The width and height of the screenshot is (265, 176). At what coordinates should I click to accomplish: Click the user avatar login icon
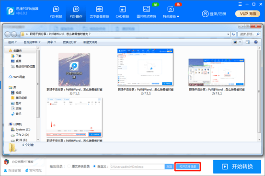pos(205,14)
